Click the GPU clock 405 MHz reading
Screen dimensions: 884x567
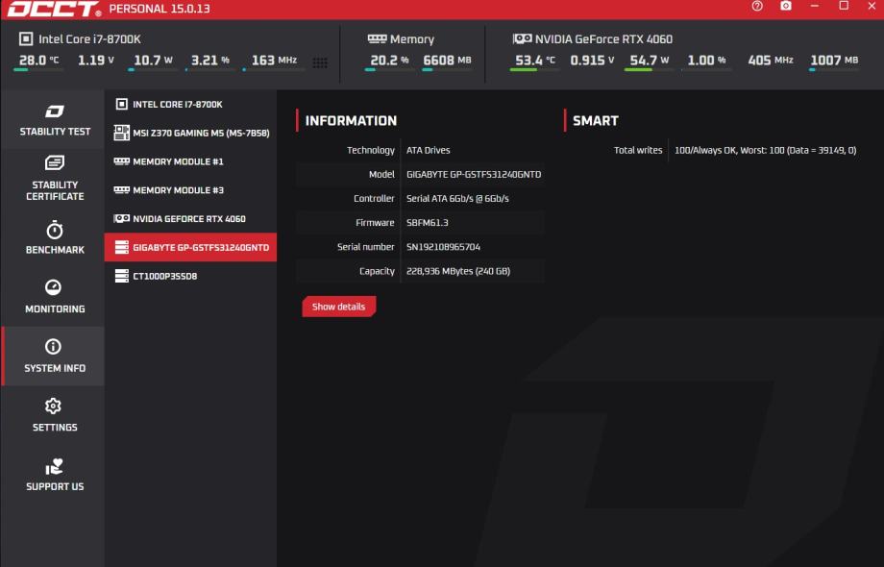pyautogui.click(x=770, y=61)
